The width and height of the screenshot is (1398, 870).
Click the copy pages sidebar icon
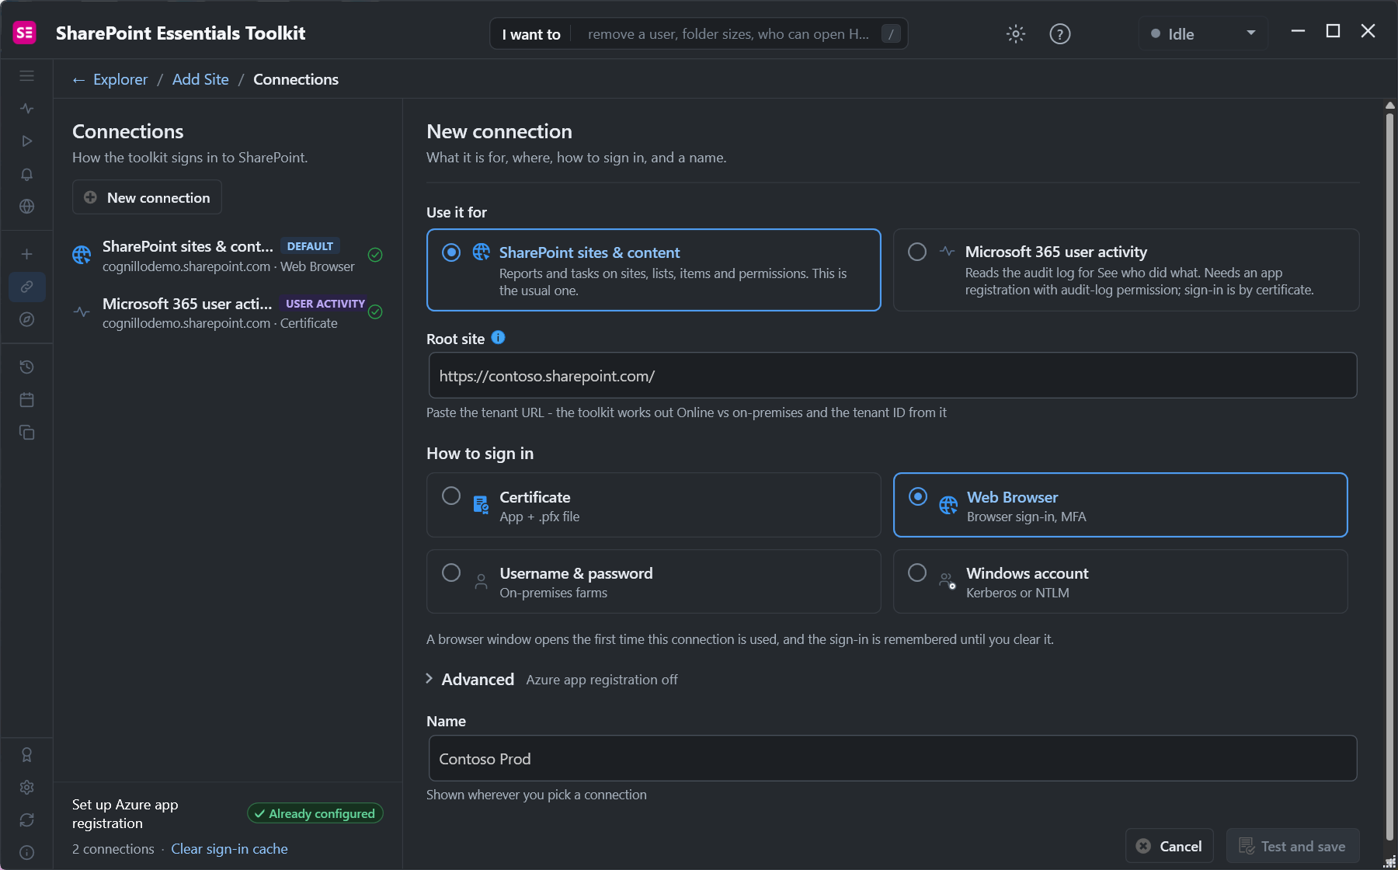26,433
